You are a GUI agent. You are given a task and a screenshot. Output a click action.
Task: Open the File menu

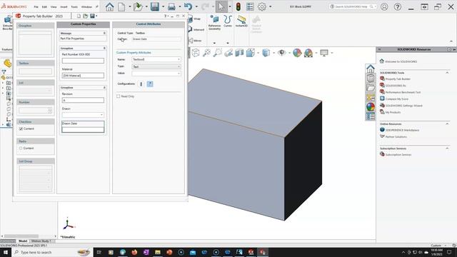[x=36, y=6]
